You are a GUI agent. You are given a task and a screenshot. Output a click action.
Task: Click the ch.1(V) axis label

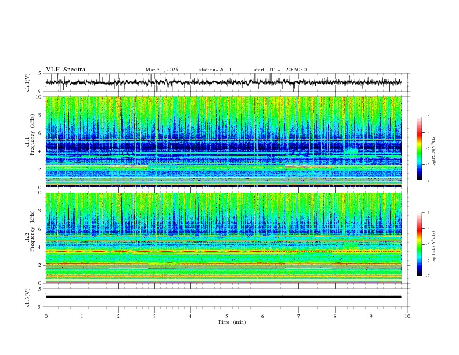click(28, 82)
